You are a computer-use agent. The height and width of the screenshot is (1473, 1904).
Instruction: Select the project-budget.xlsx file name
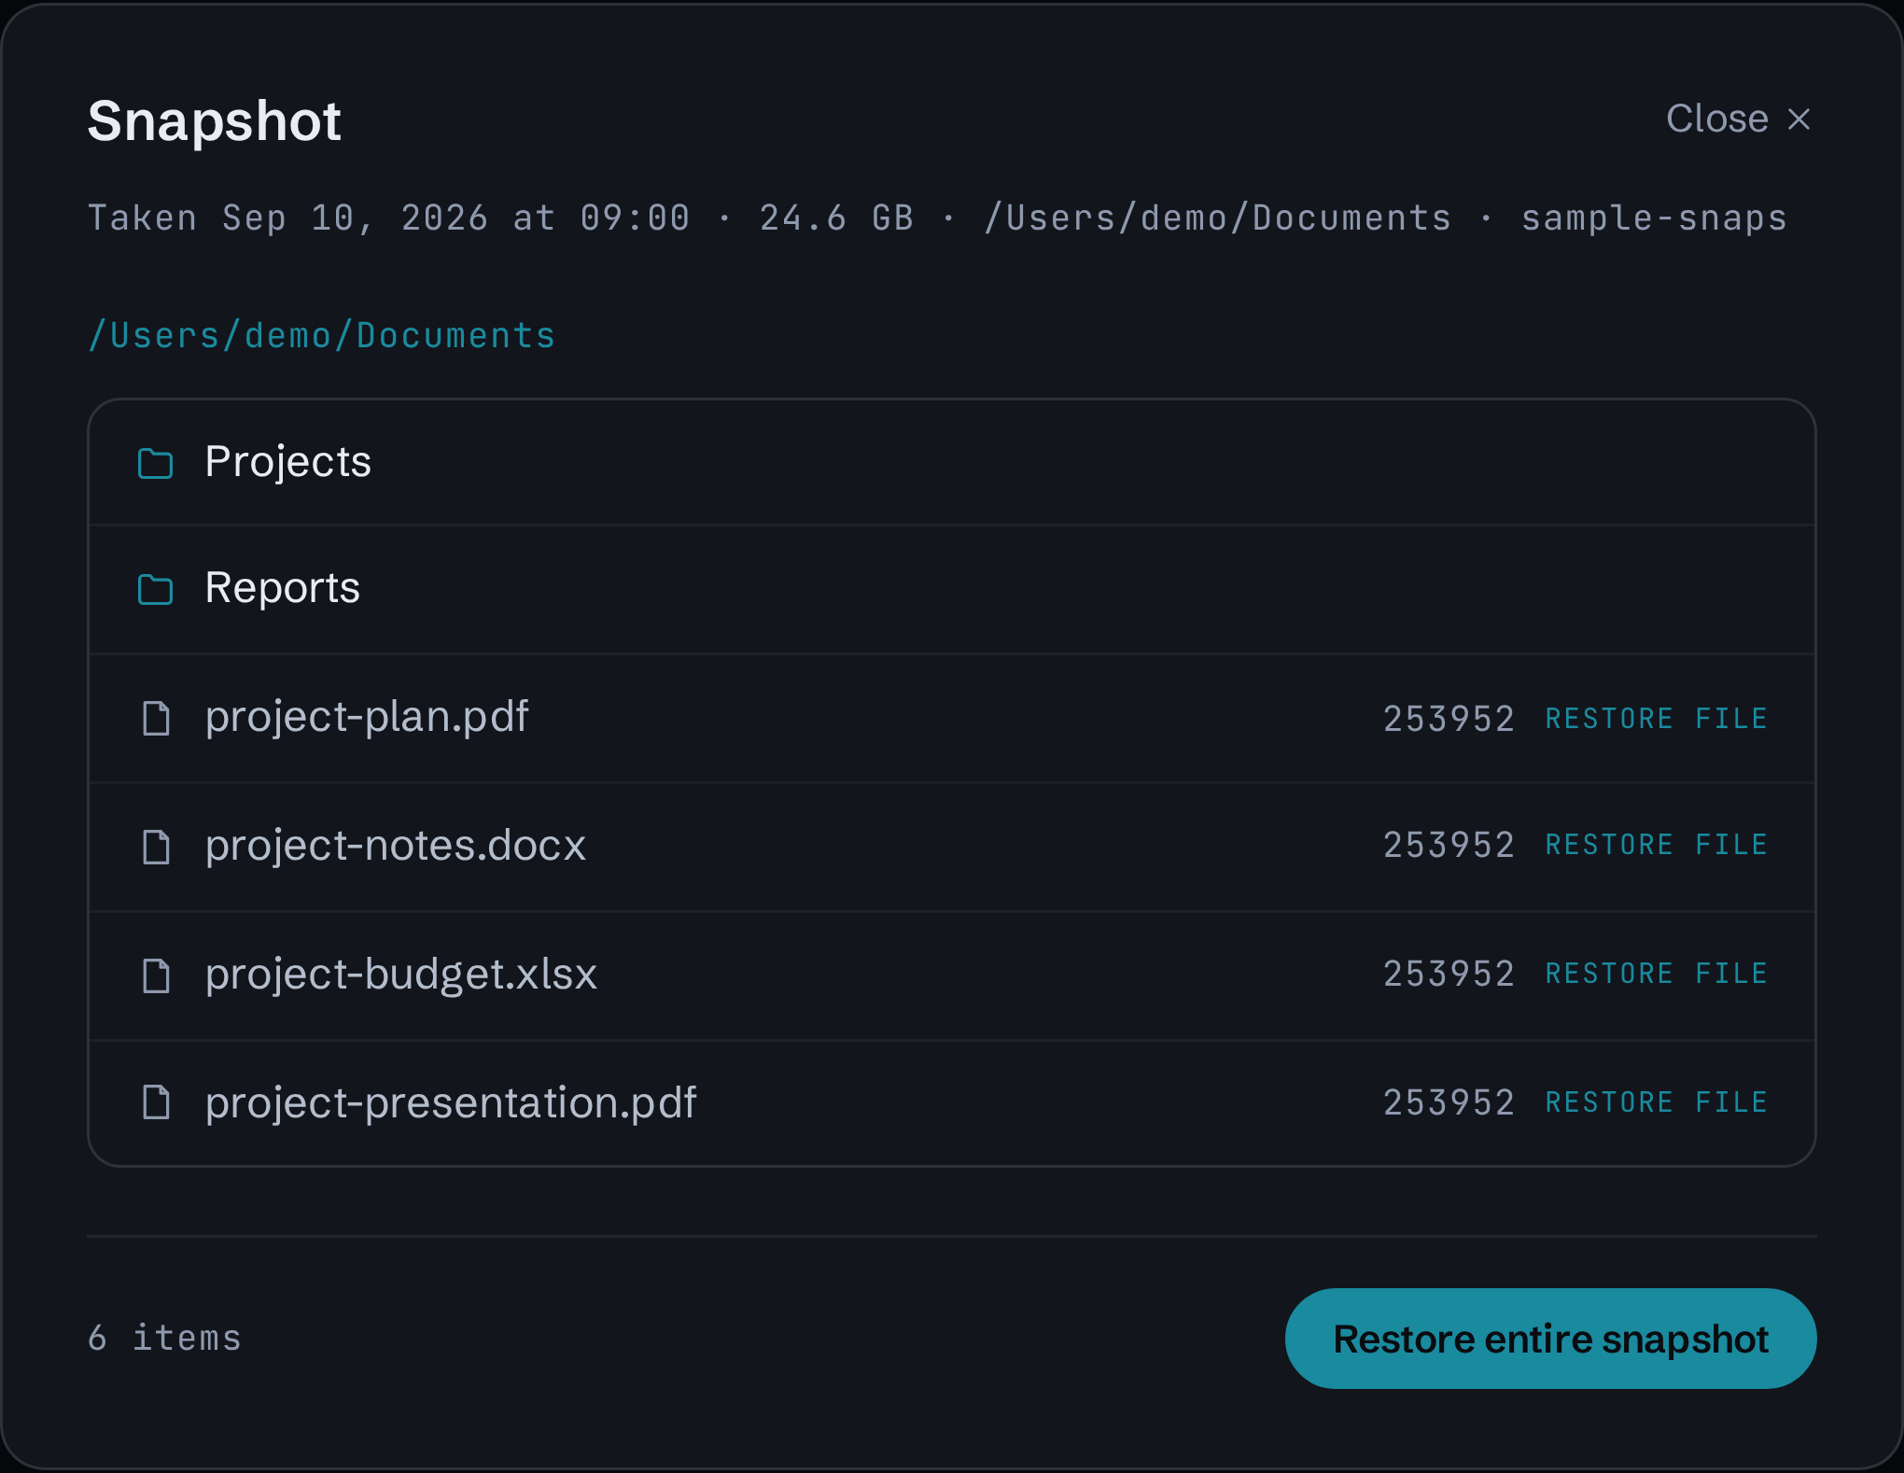[401, 975]
